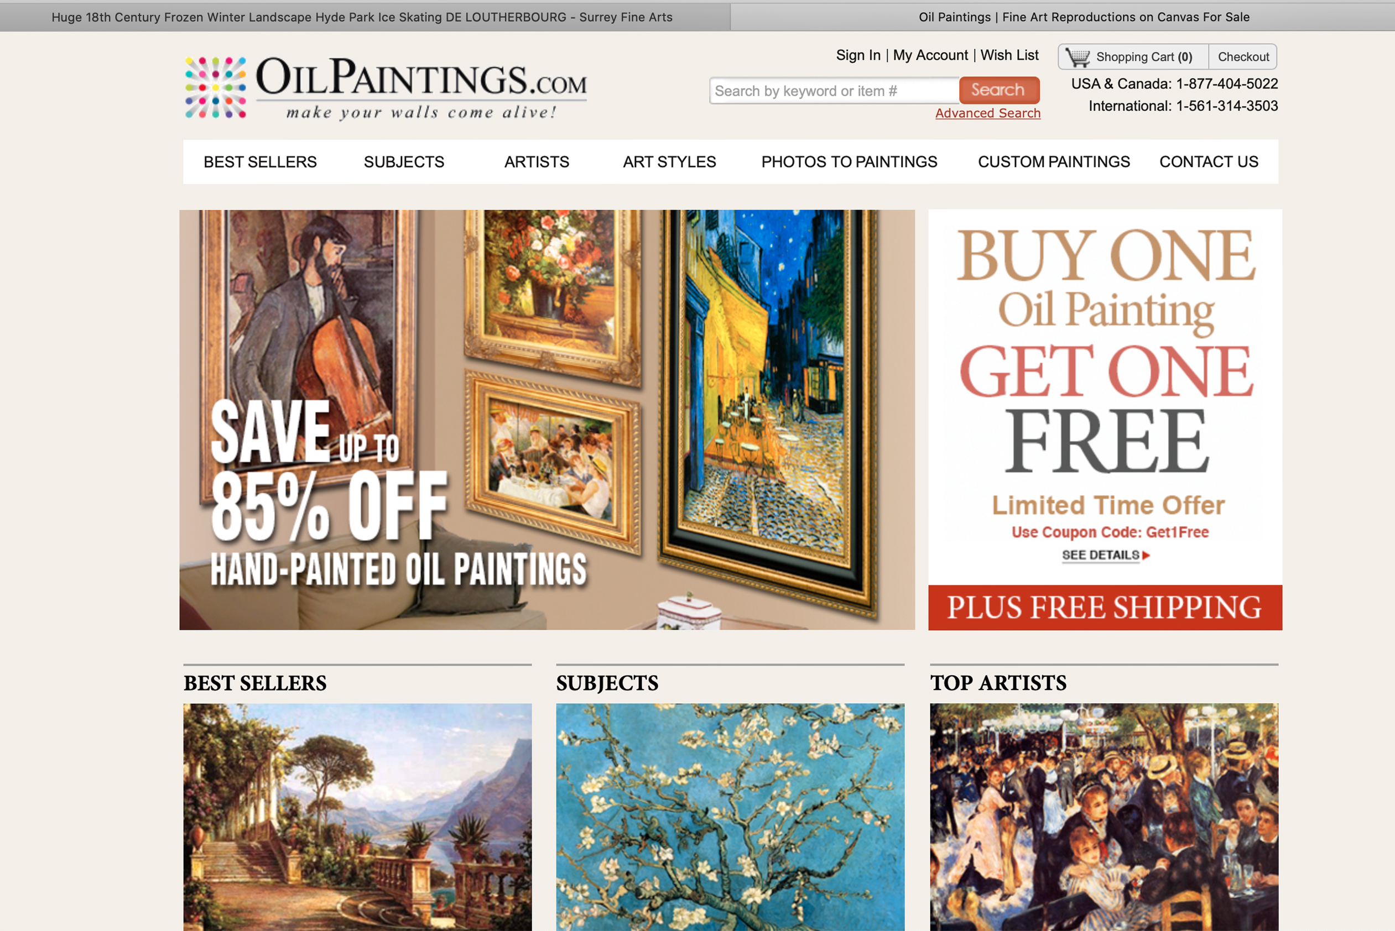
Task: Click the Plus Free Shipping banner
Action: coord(1105,608)
